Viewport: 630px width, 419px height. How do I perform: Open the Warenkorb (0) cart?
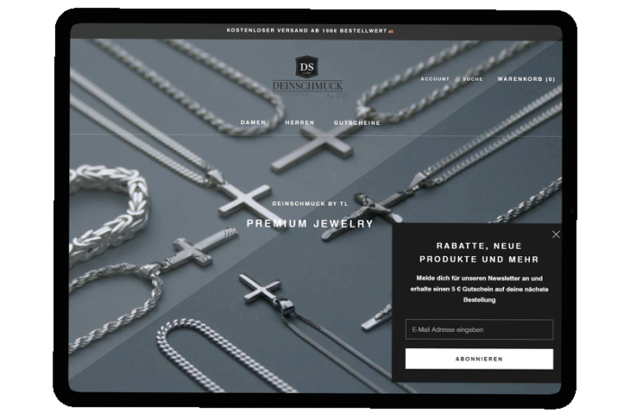point(526,79)
